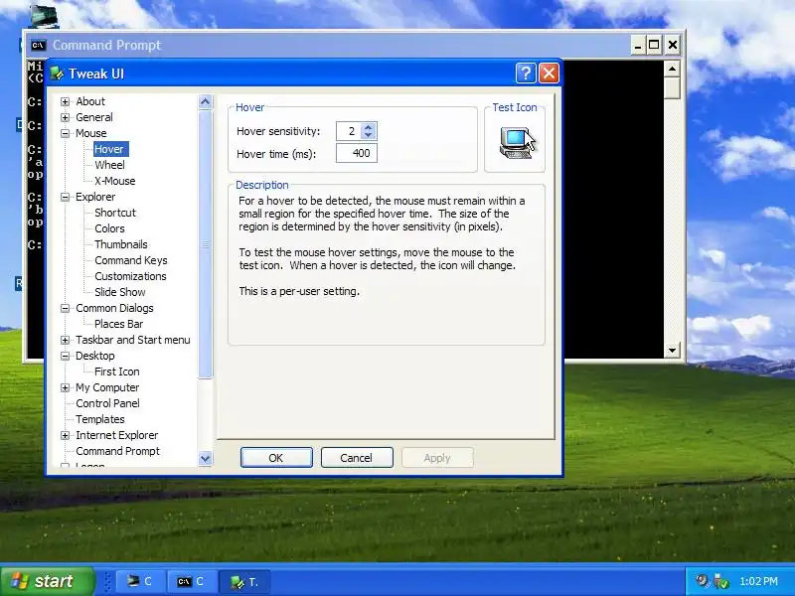
Task: Select the X-Mouse tree item
Action: (x=114, y=181)
